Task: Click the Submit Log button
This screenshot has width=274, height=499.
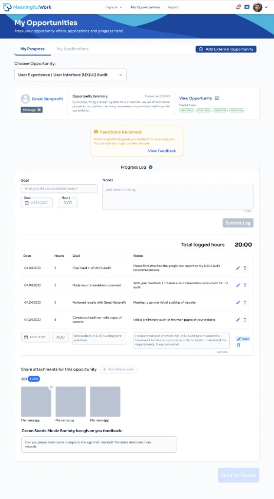Action: (238, 223)
